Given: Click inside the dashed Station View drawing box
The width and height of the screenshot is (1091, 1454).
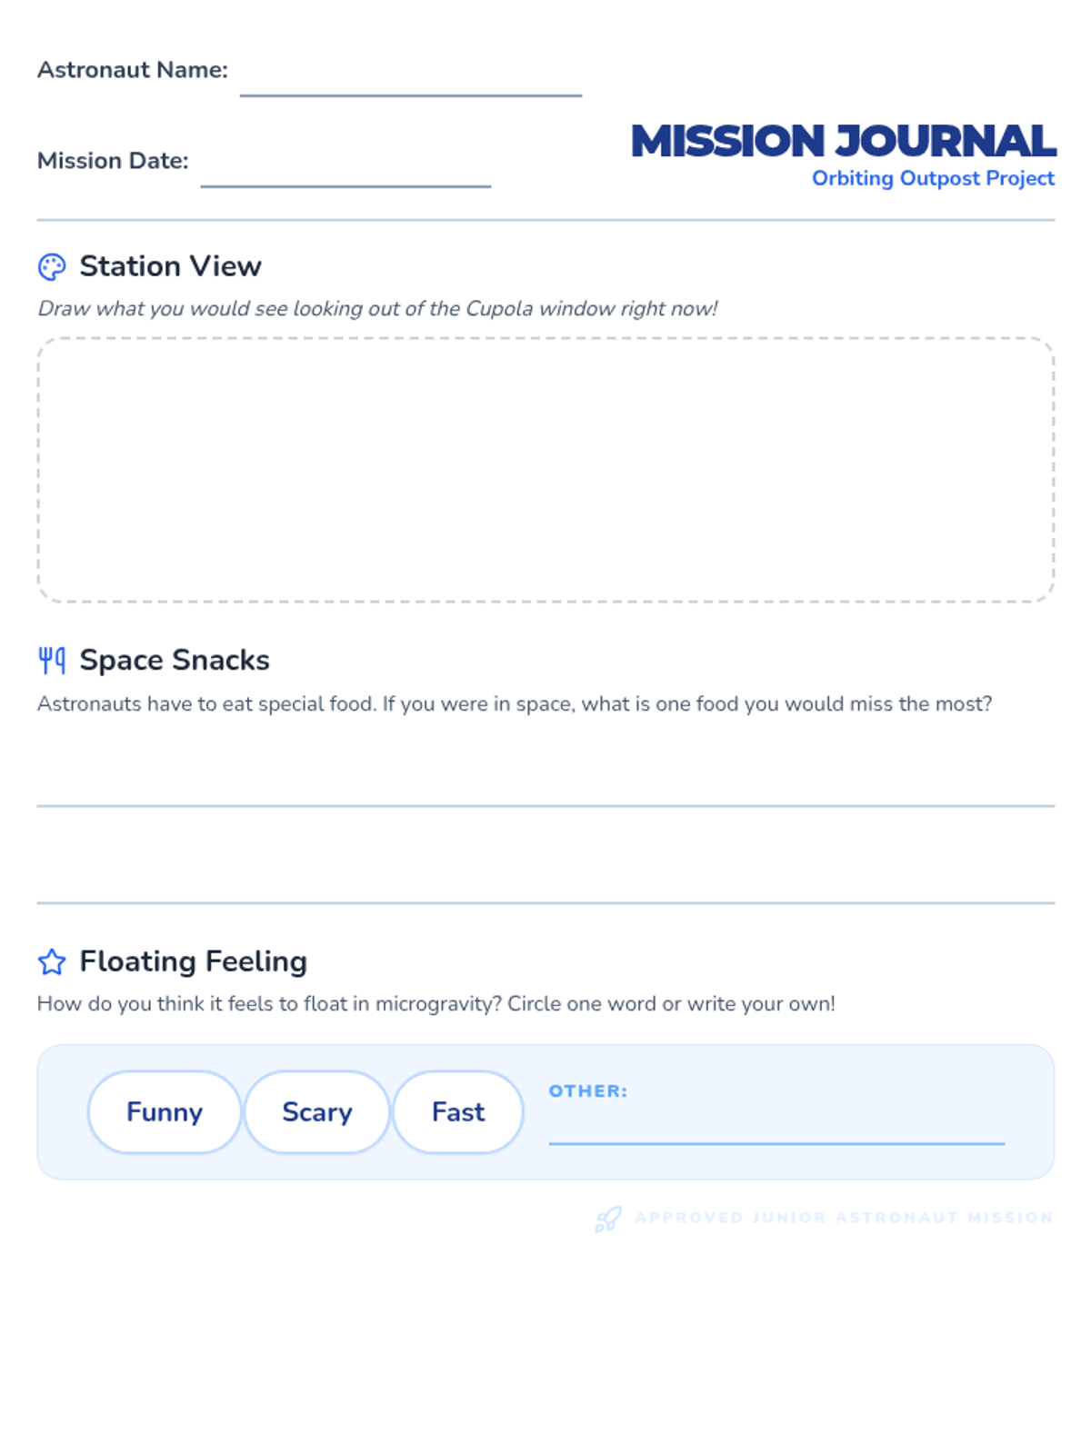Looking at the screenshot, I should point(545,470).
